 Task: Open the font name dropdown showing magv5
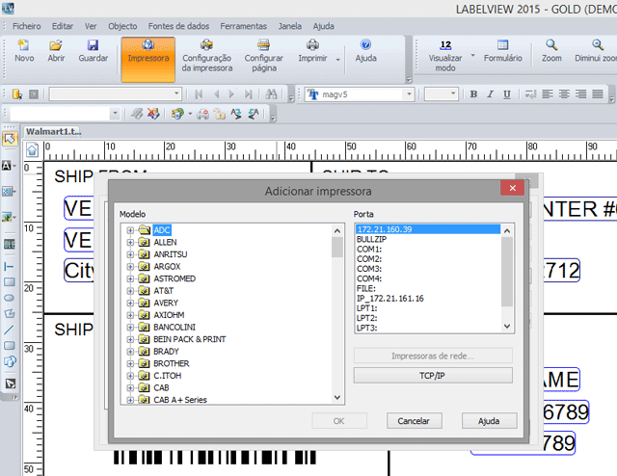pyautogui.click(x=409, y=94)
